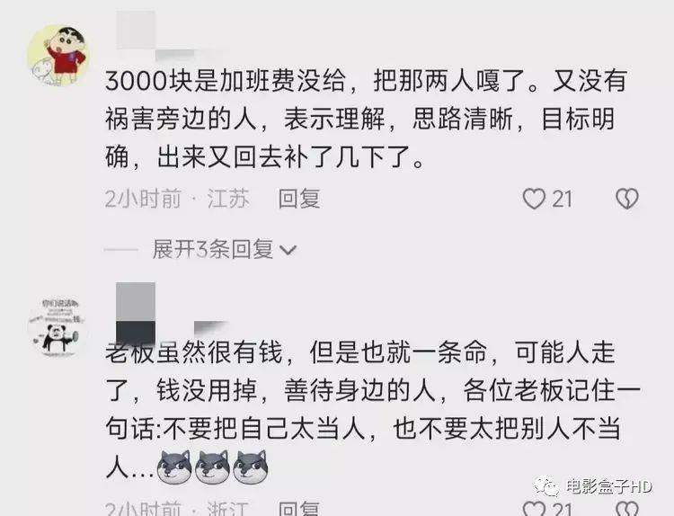The width and height of the screenshot is (674, 516).
Task: Select the first comment text about 3000块
Action: coord(367,119)
